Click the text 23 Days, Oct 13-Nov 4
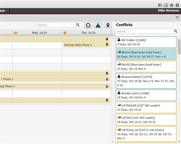Image resolution: width=181 pixels, height=144 pixels. tap(131, 69)
